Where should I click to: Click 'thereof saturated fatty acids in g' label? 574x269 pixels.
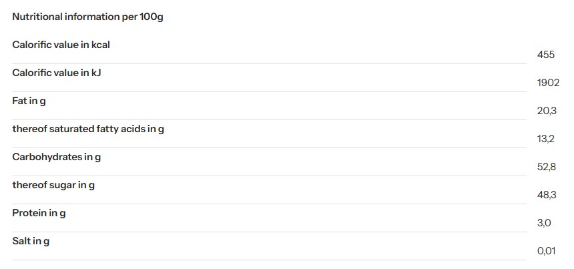point(88,129)
